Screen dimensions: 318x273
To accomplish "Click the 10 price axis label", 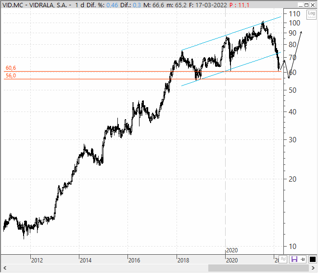I will click(x=293, y=247).
